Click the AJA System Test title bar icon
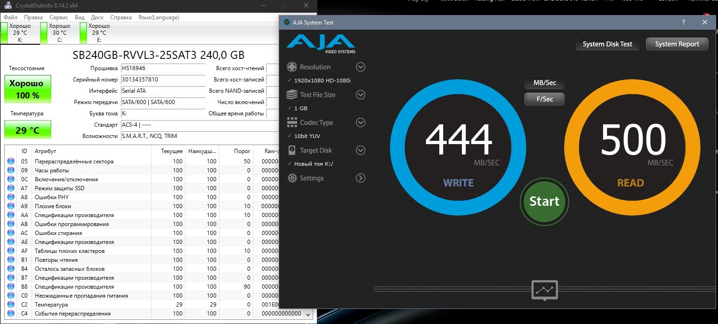Image resolution: width=718 pixels, height=324 pixels. pyautogui.click(x=287, y=22)
